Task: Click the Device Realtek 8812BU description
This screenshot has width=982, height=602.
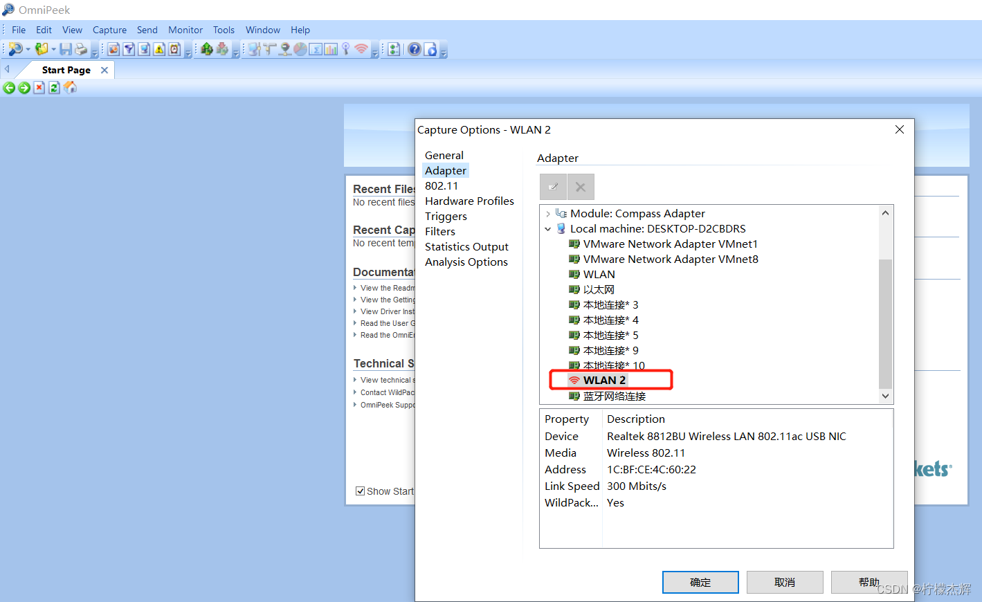Action: click(726, 437)
